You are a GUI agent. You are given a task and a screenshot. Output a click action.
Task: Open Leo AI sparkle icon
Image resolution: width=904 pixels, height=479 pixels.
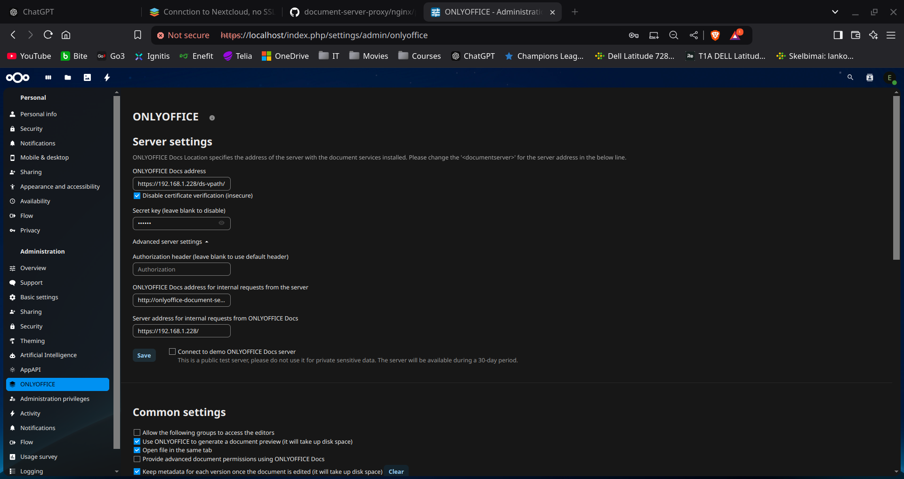pyautogui.click(x=873, y=35)
